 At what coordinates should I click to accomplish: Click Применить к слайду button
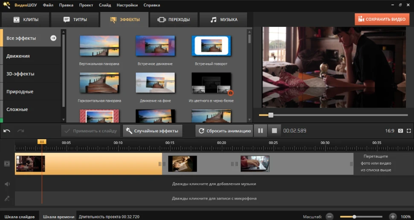click(91, 131)
